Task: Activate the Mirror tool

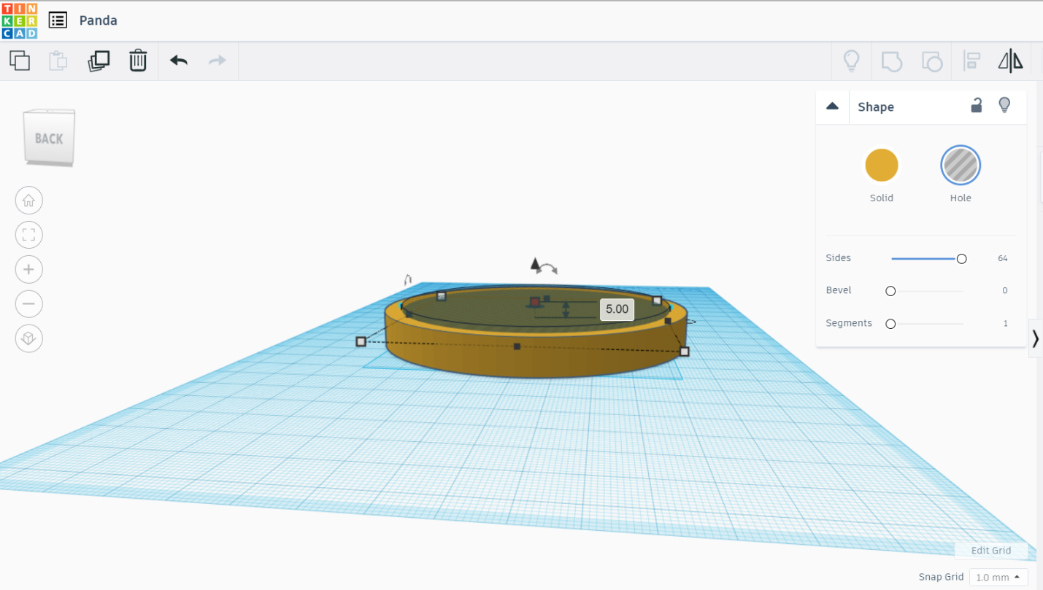Action: coord(1011,61)
